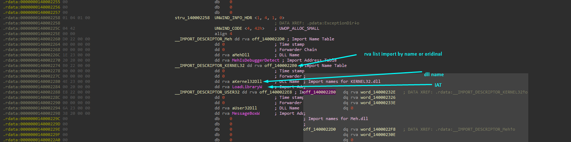
Task: Click the 'Import Address Table' comment
Action: [x=312, y=60]
